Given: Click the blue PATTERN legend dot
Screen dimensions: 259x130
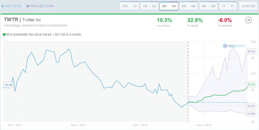Looking at the screenshot, I should click(x=2, y=6).
